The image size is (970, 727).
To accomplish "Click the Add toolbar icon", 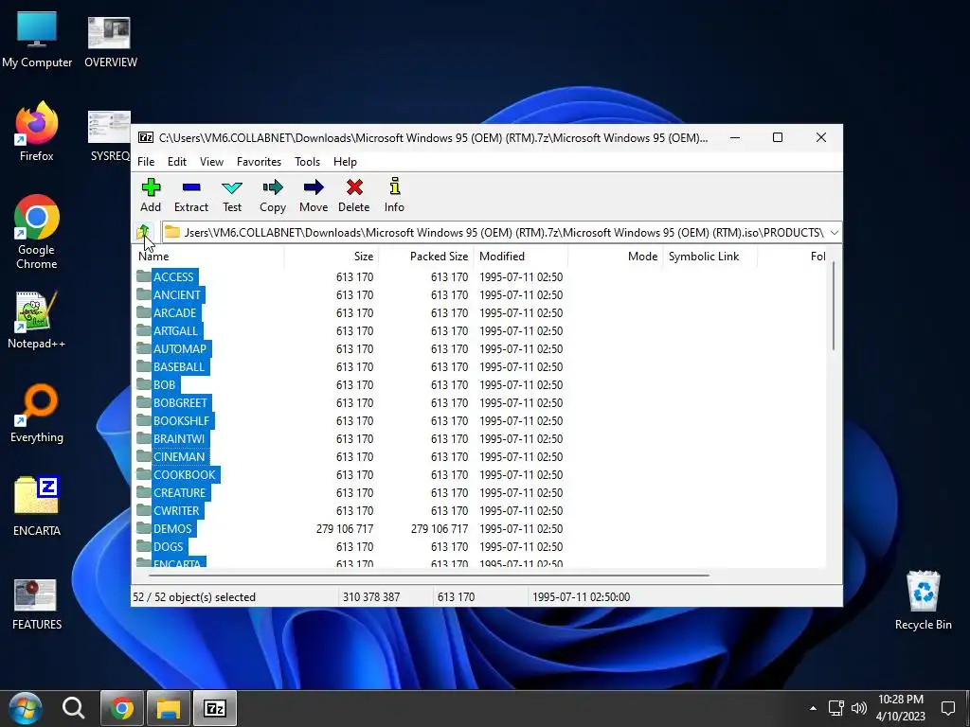I will point(151,187).
